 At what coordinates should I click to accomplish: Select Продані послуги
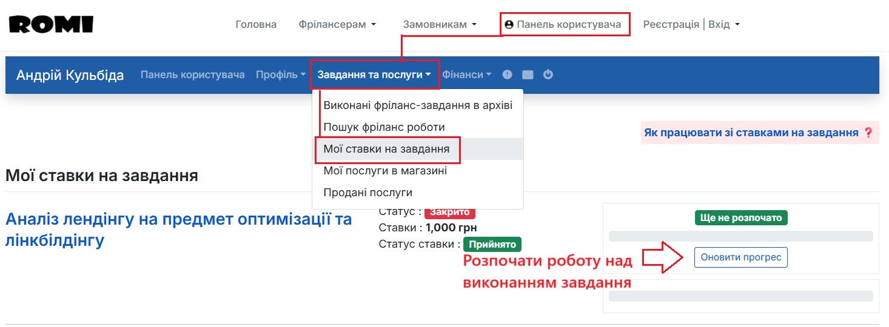(x=418, y=193)
